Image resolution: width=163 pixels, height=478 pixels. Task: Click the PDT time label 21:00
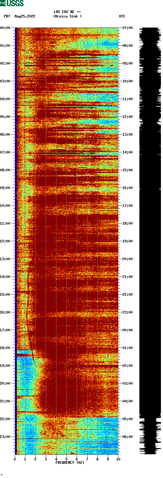(5, 401)
